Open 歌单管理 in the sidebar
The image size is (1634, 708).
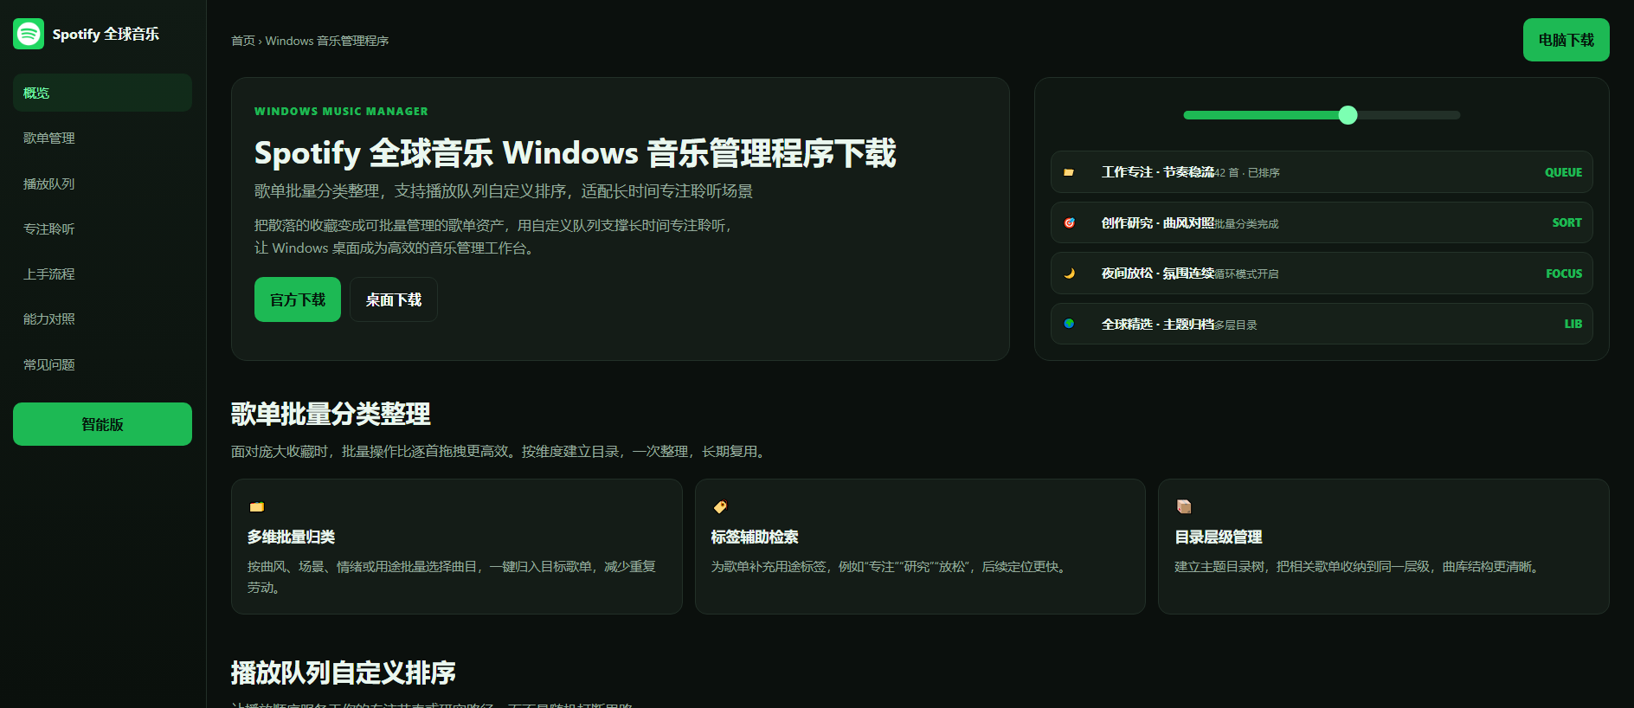coord(102,138)
